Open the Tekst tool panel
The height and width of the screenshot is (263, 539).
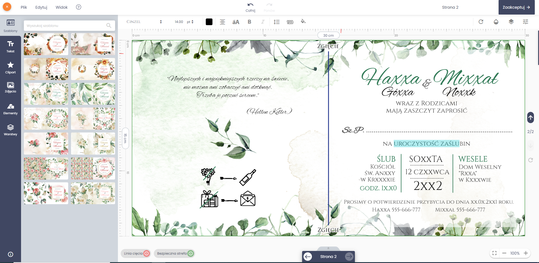point(10,47)
